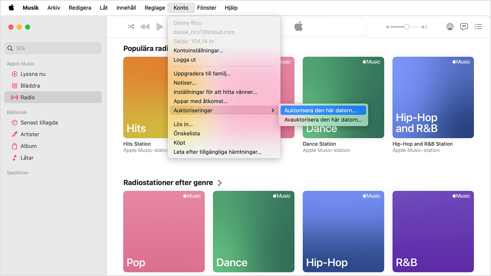Open the popular Dance Station tile
Viewport: 491px width, 276px height.
tap(343, 97)
